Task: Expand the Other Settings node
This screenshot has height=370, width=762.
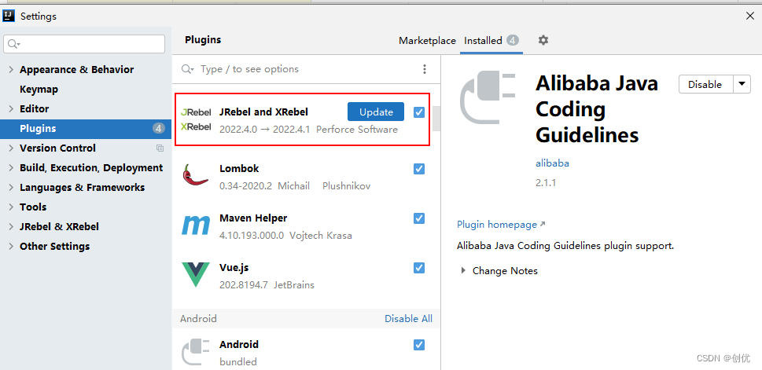Action: [11, 246]
